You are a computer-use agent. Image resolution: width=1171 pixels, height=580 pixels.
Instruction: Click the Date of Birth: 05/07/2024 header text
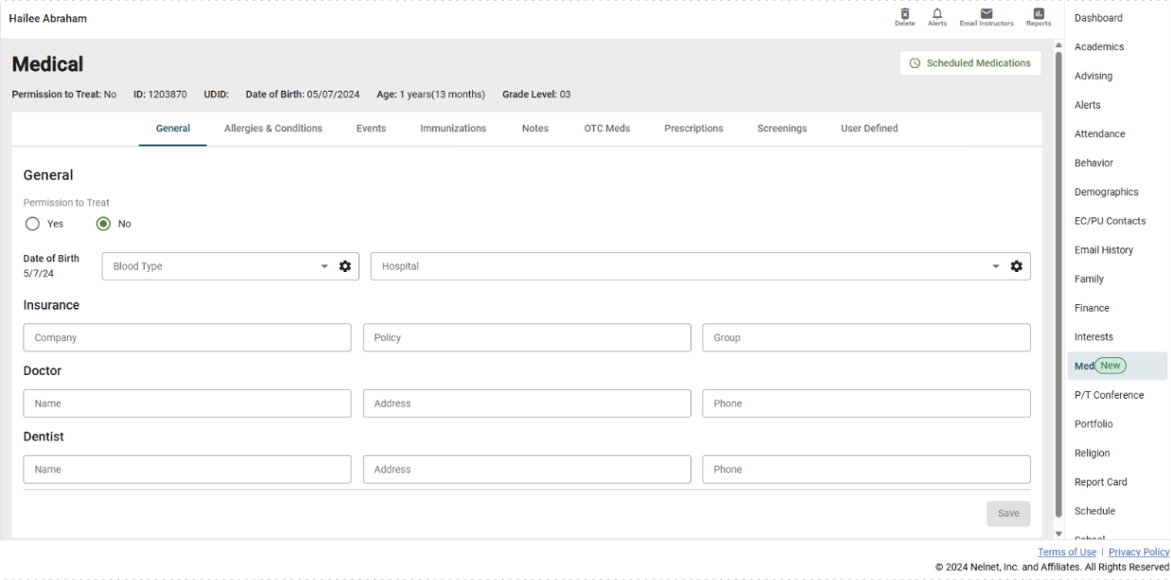pos(303,94)
